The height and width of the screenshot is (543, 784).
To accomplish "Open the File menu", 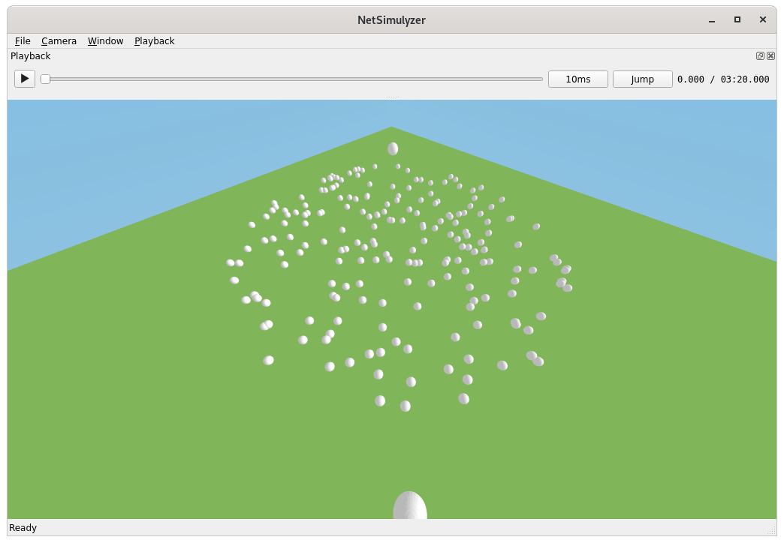I will pyautogui.click(x=23, y=41).
